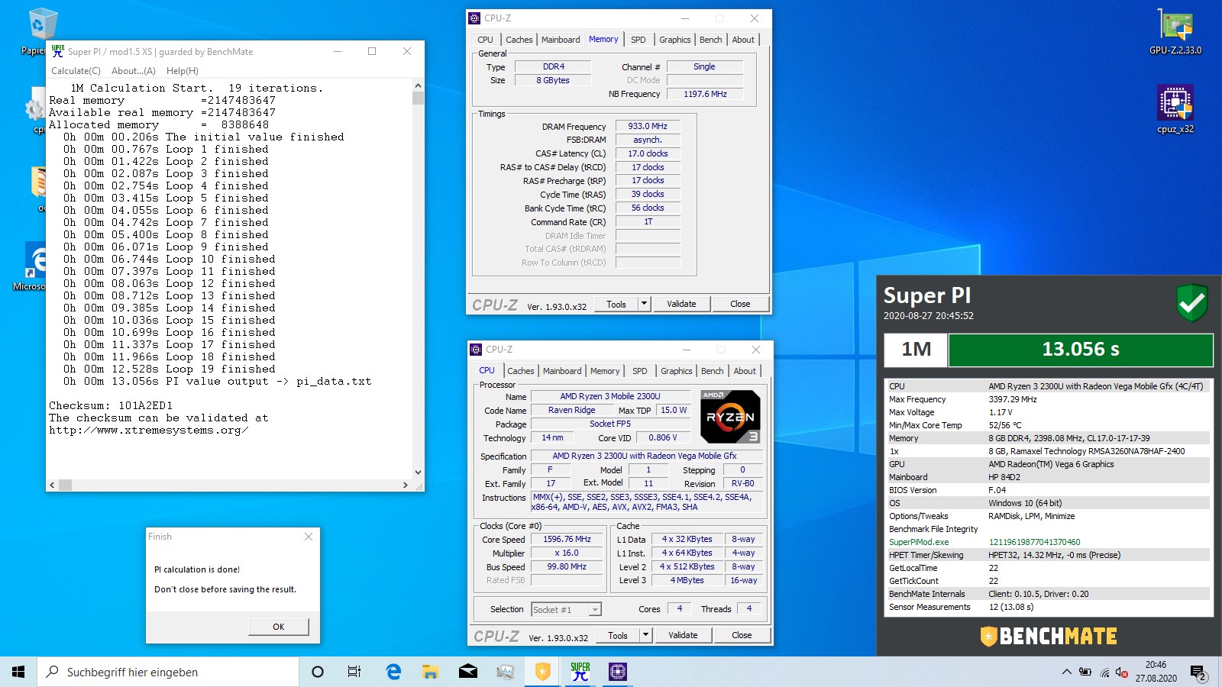Open File Explorer from the taskbar
This screenshot has height=687, width=1222.
[431, 672]
